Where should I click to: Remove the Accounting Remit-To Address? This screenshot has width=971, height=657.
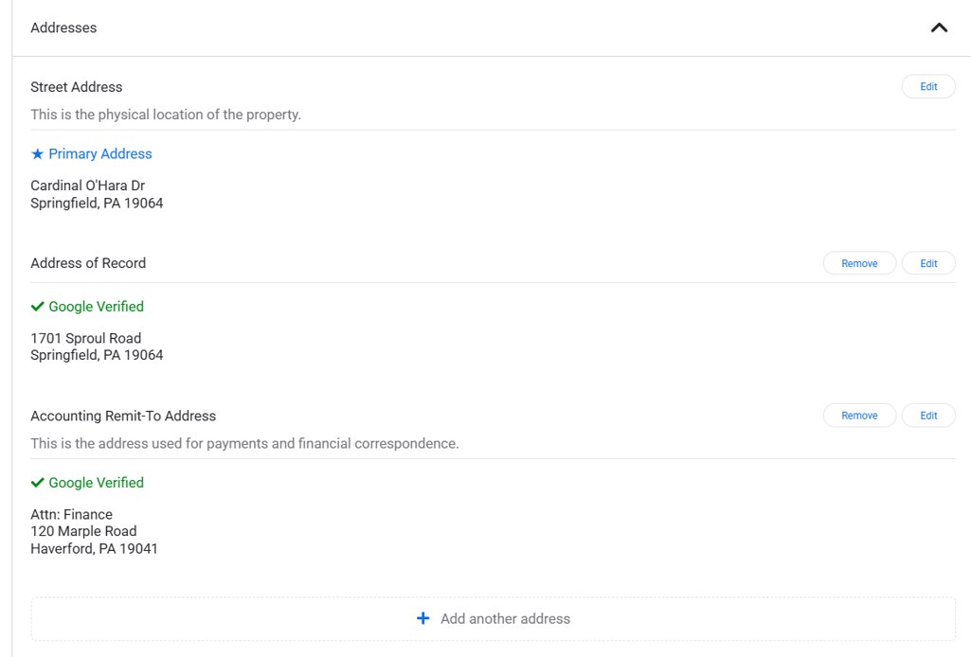(859, 416)
